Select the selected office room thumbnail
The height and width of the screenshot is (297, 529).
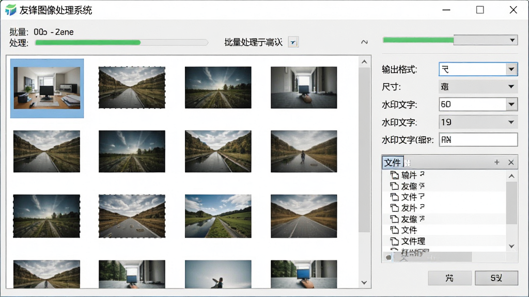(47, 88)
